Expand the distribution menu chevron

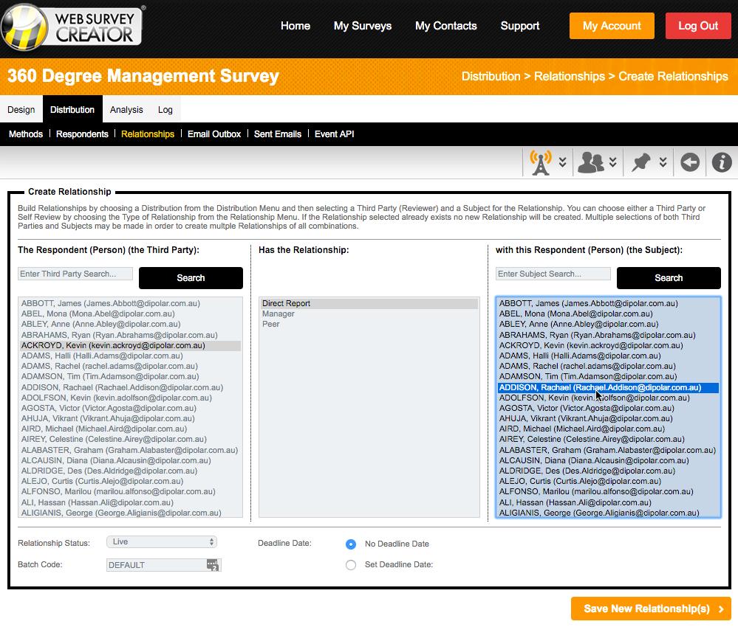click(x=562, y=162)
